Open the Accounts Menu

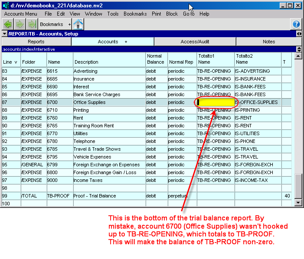click(20, 14)
